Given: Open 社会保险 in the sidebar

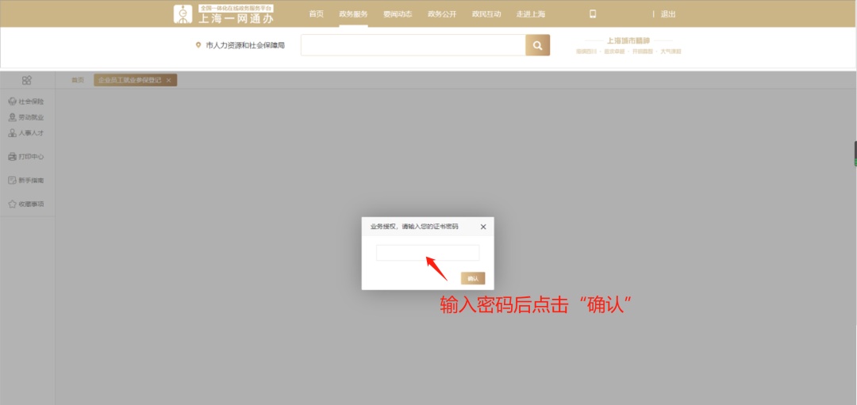Looking at the screenshot, I should 26,101.
